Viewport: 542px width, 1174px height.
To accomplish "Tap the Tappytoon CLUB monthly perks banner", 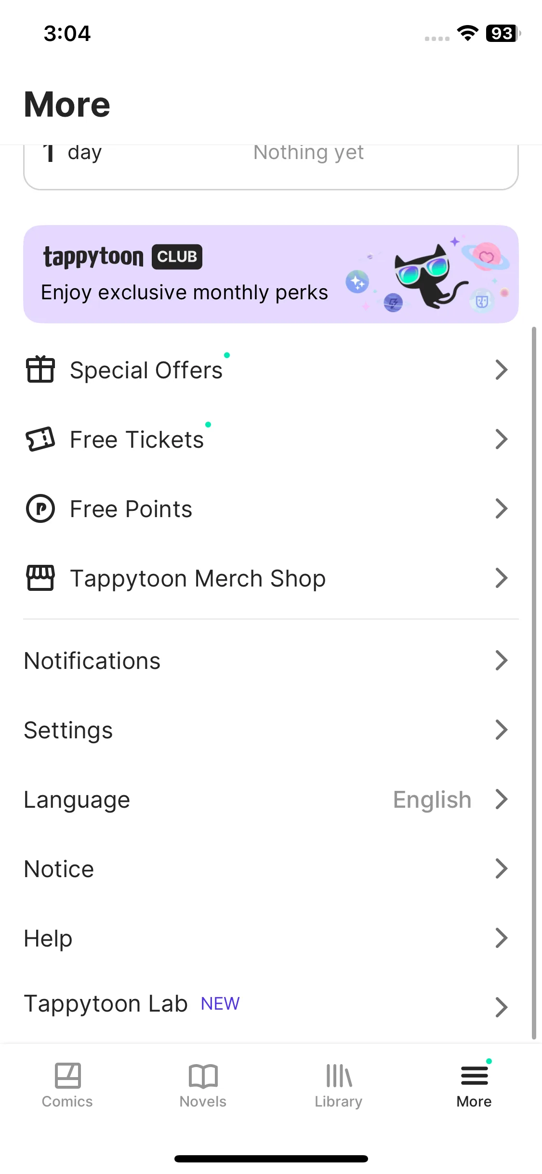I will 271,274.
